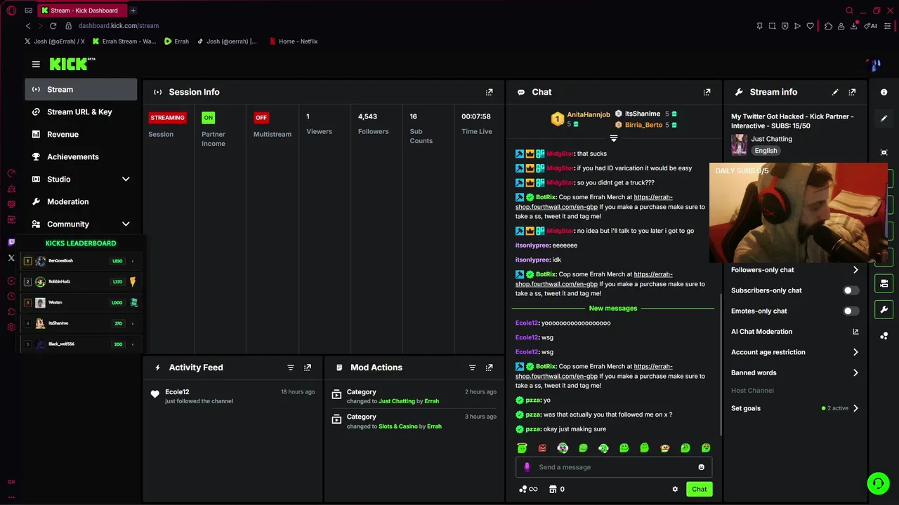
Task: Expand Banned words settings
Action: coord(855,372)
